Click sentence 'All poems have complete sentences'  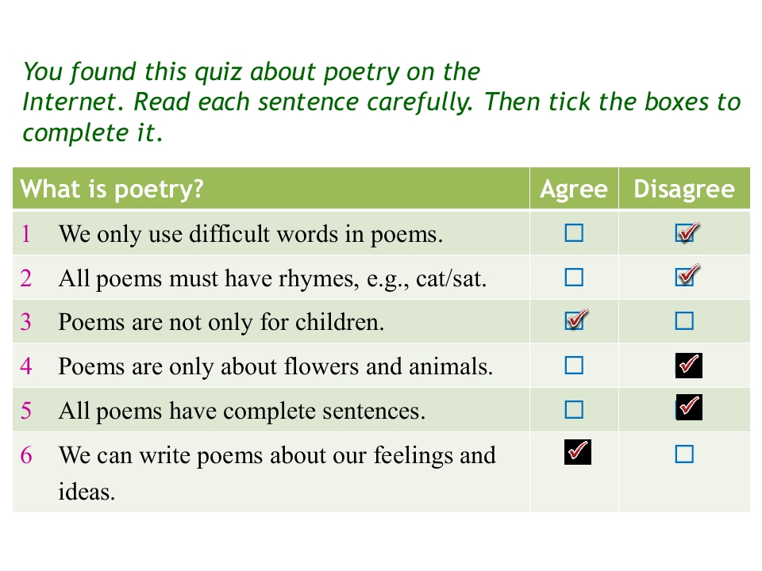[x=242, y=412]
